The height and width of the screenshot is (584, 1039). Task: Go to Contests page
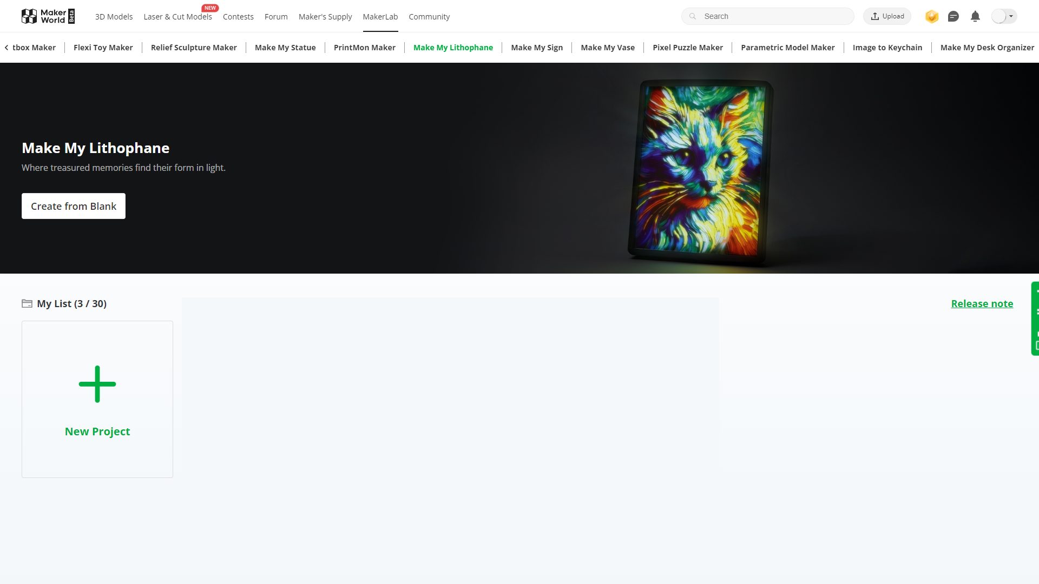(x=238, y=17)
